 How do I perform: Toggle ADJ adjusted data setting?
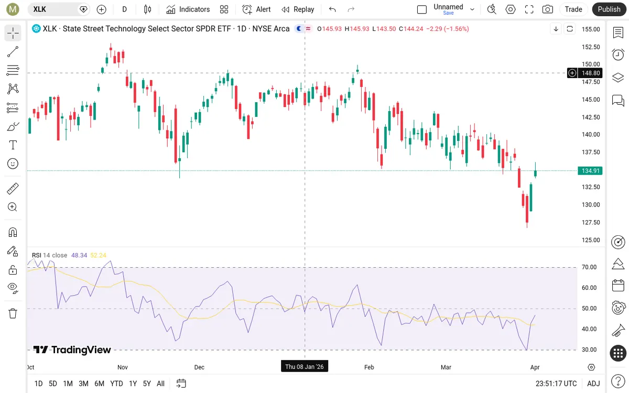593,384
